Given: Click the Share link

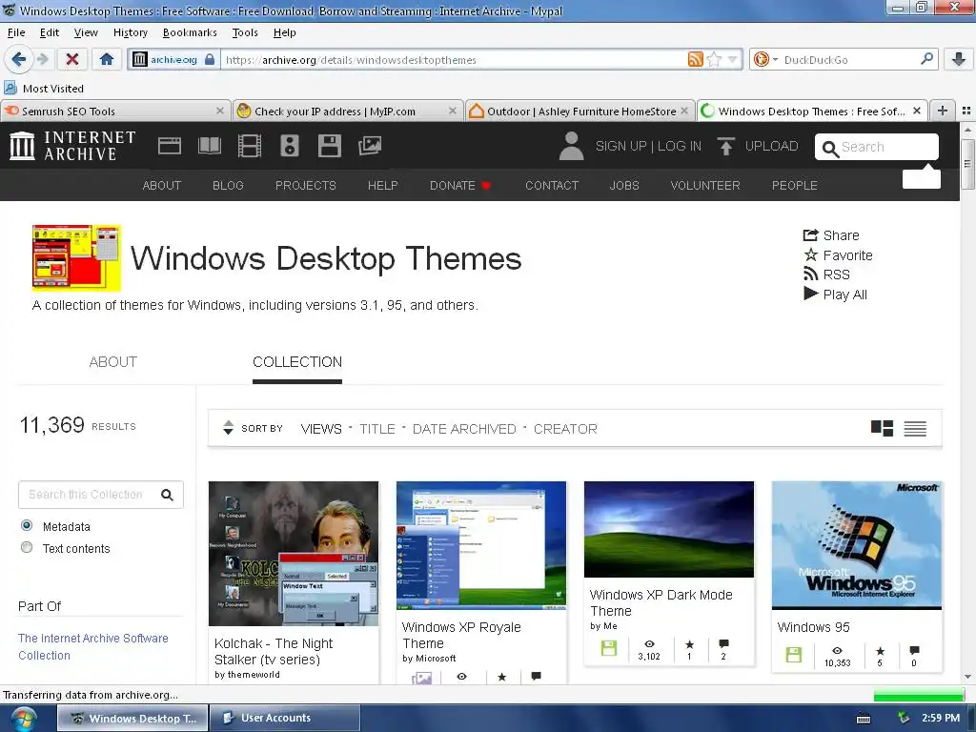Looking at the screenshot, I should pos(831,235).
